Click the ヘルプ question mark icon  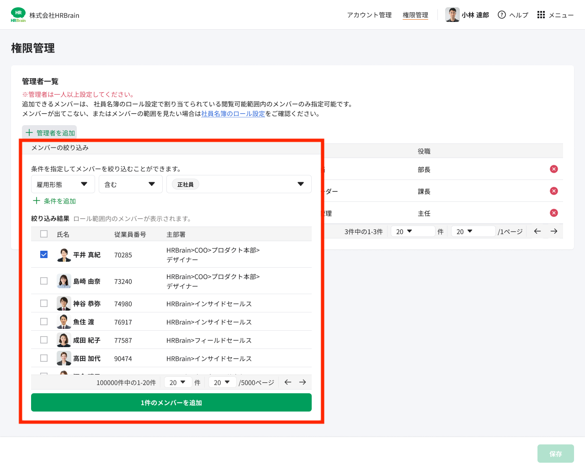[501, 15]
